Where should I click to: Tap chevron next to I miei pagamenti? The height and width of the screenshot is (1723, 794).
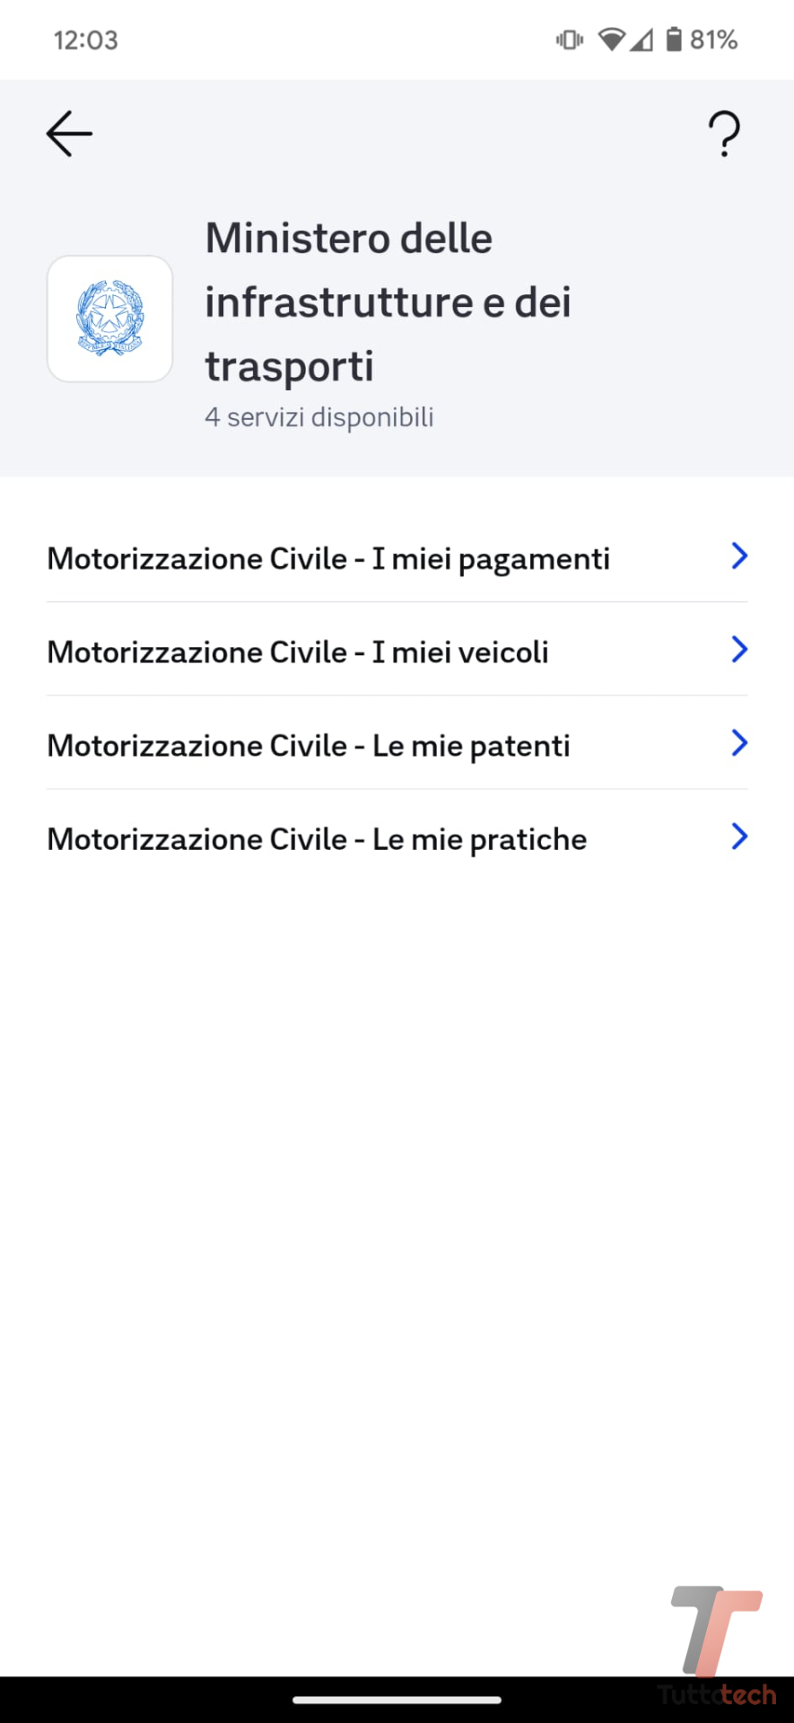pos(739,556)
